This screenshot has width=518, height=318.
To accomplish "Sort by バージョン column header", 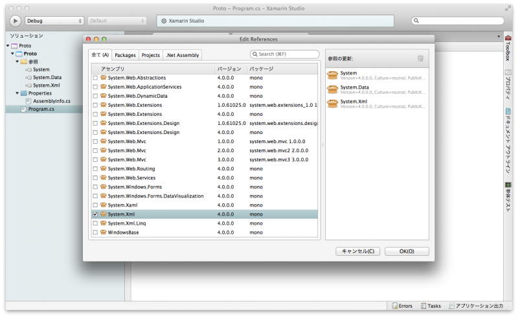I will click(231, 69).
